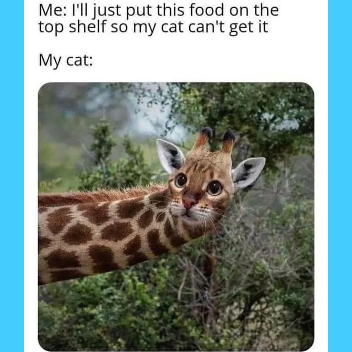Click the right blue border strip
This screenshot has width=352, height=352.
pyautogui.click(x=340, y=176)
